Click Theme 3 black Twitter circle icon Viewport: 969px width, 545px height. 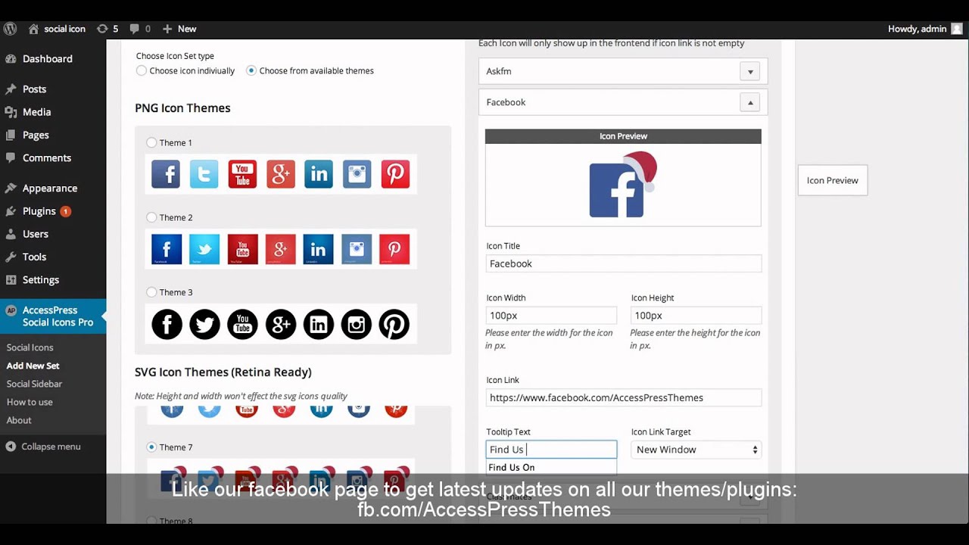pos(204,324)
